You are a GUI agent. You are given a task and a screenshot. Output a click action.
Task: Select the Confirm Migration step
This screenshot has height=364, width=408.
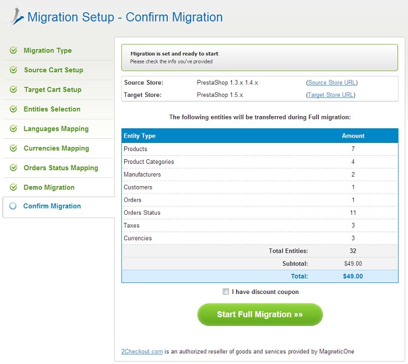pyautogui.click(x=52, y=206)
